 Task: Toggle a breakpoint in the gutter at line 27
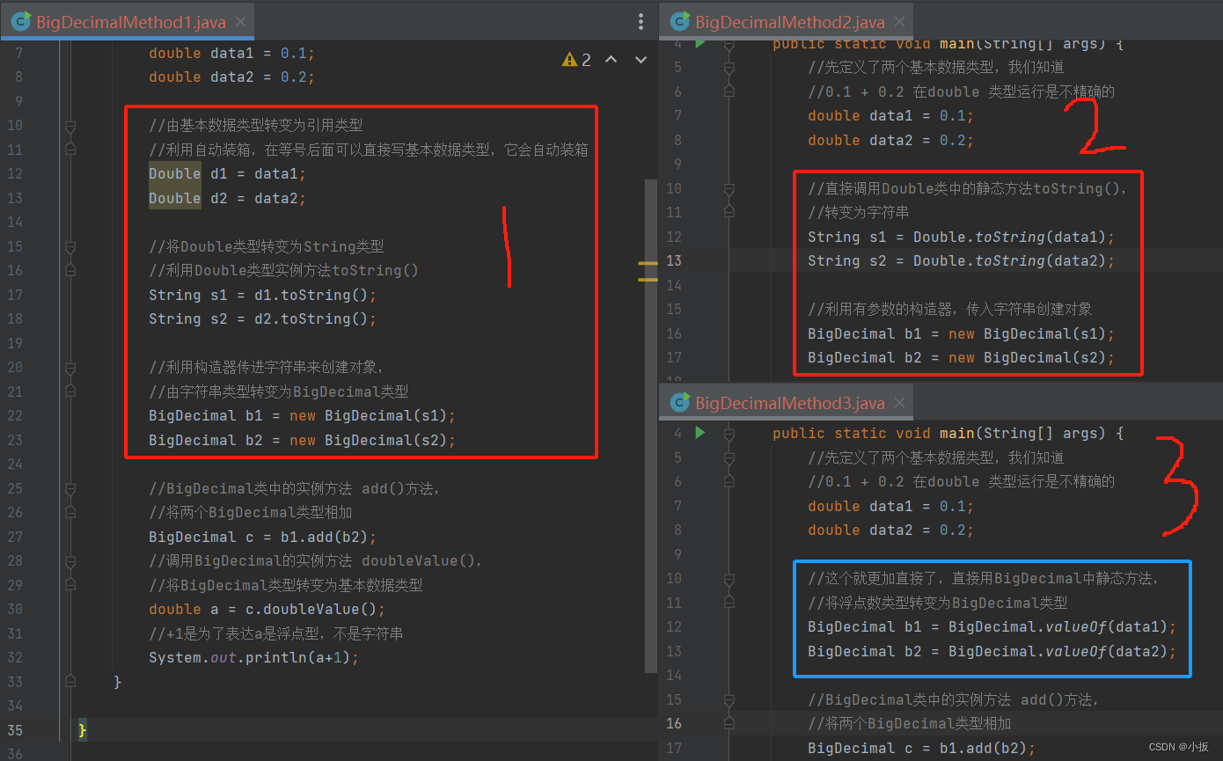pyautogui.click(x=46, y=536)
